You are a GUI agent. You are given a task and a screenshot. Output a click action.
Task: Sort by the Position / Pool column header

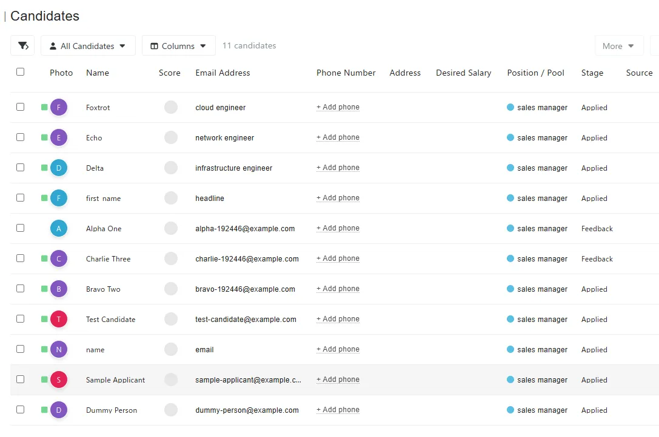[x=535, y=73]
